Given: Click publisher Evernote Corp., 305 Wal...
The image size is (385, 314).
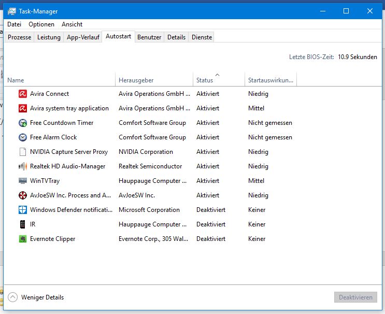Looking at the screenshot, I should tap(153, 239).
